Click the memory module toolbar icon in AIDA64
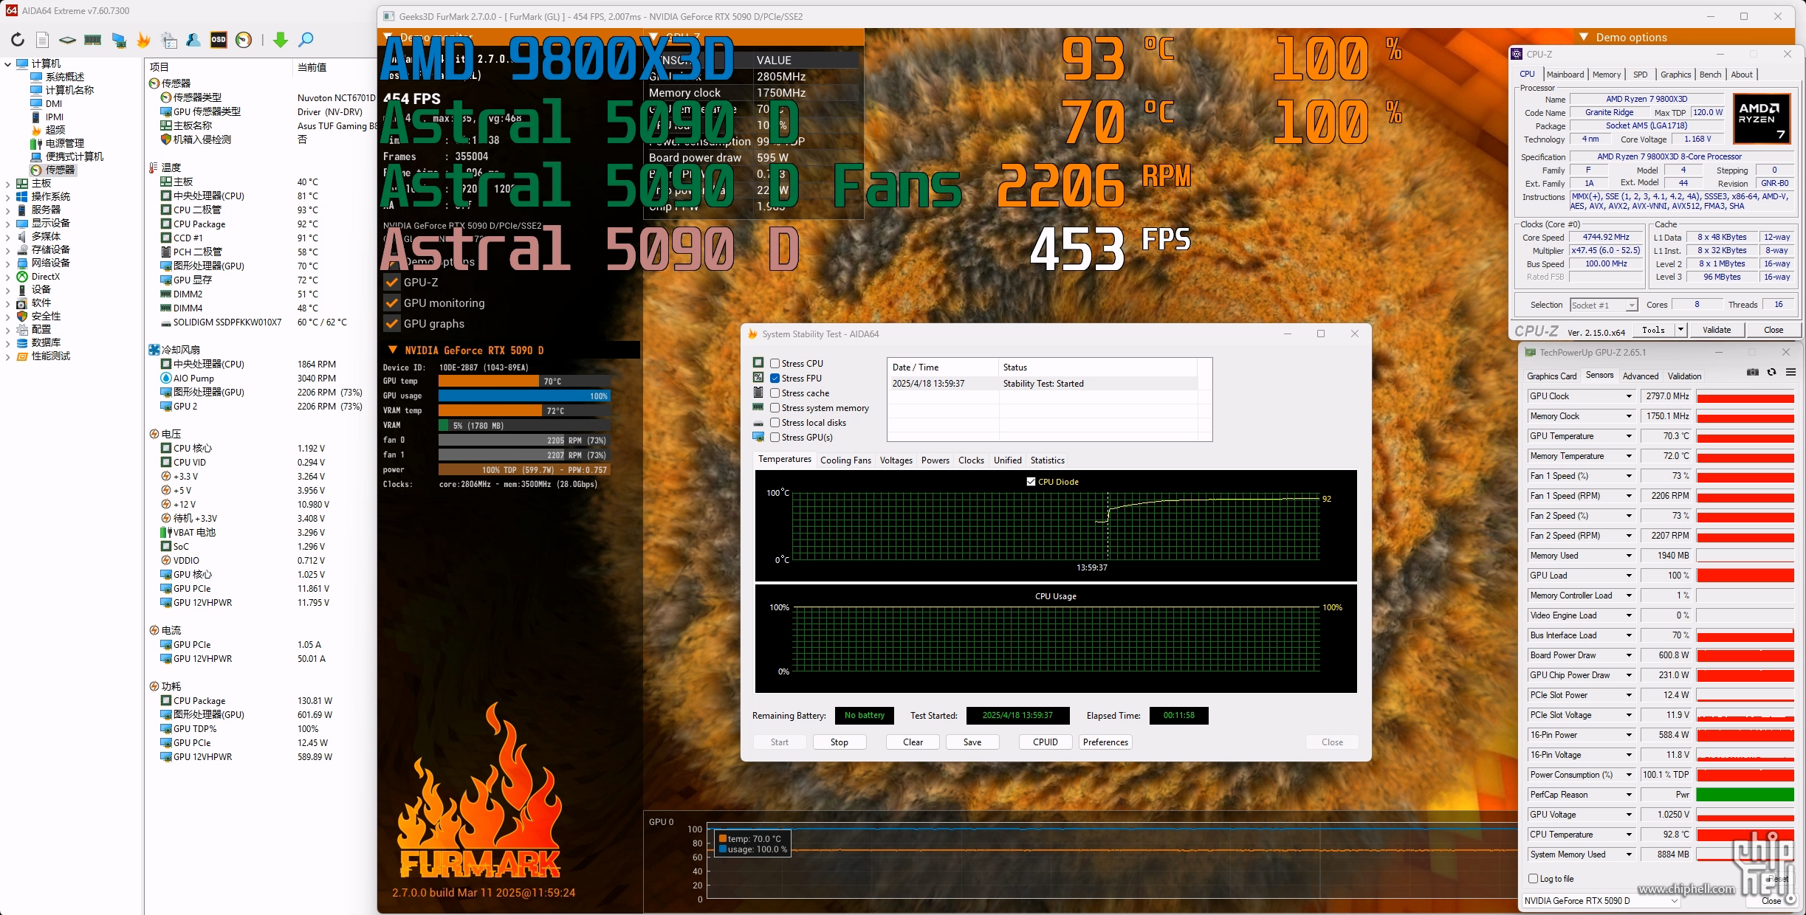This screenshot has height=915, width=1806. (x=93, y=40)
